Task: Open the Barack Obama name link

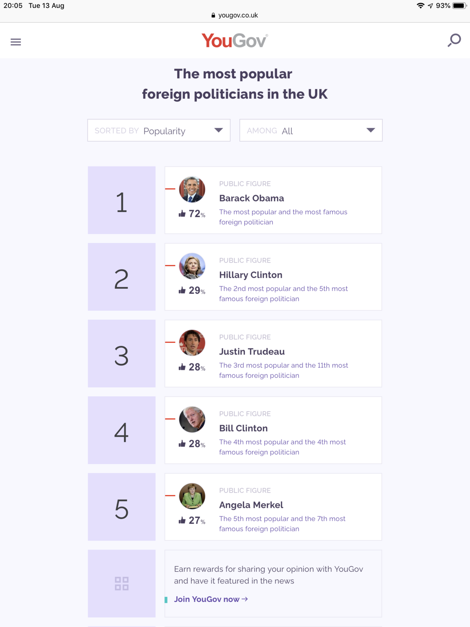Action: coord(251,198)
